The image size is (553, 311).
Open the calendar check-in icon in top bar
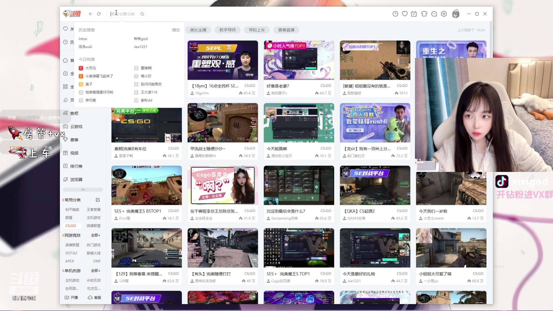[414, 14]
